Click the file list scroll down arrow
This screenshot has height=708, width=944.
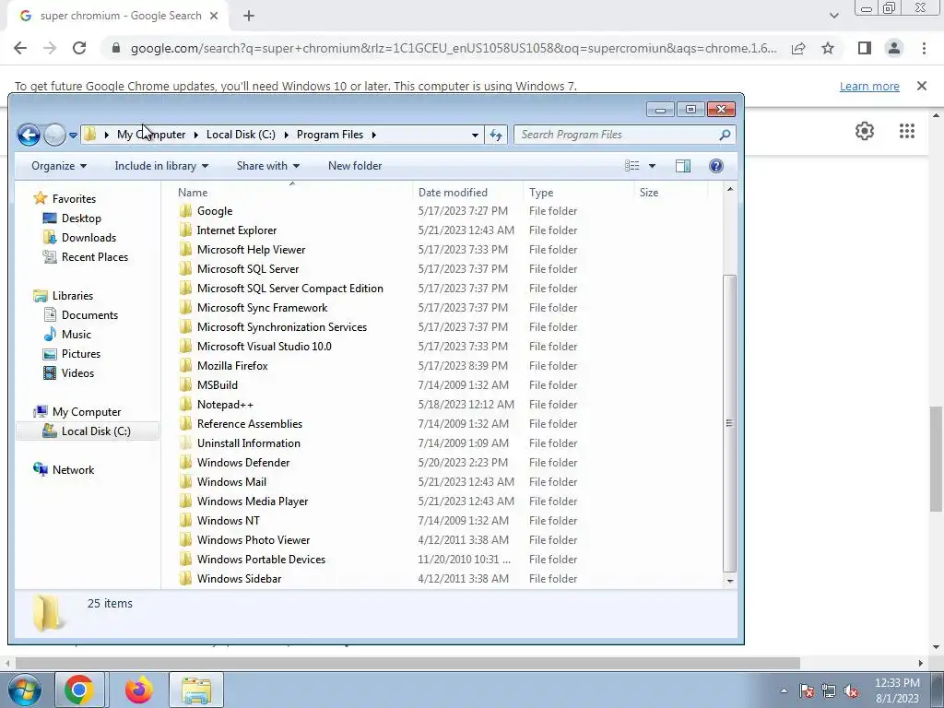pyautogui.click(x=730, y=581)
